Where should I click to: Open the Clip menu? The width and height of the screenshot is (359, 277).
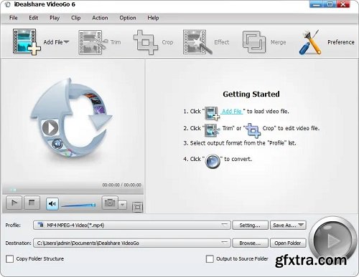pos(75,18)
